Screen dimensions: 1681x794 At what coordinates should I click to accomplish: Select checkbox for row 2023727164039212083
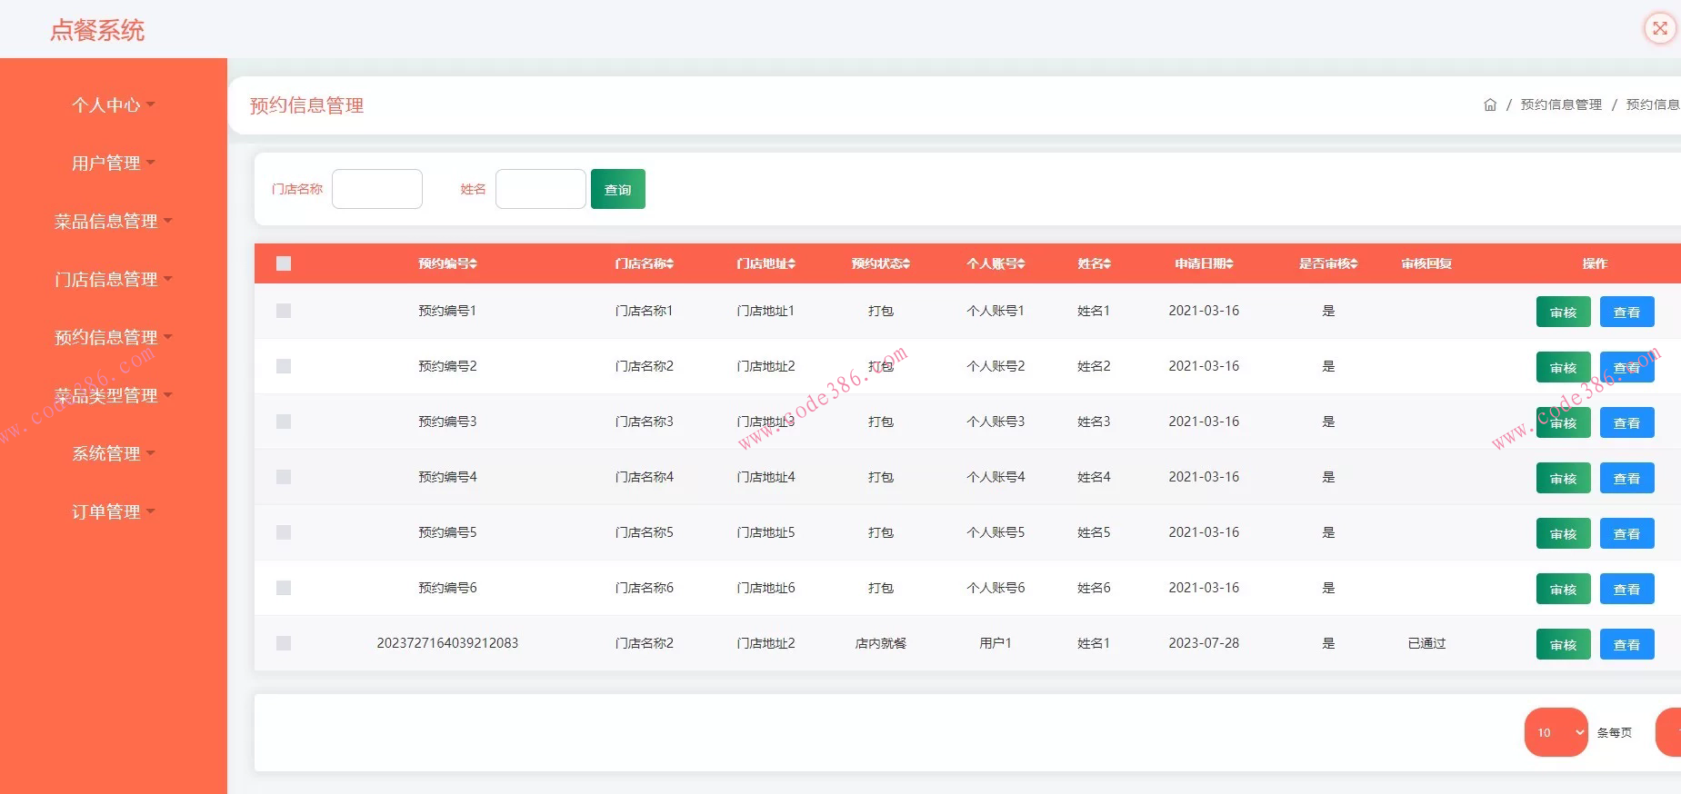(x=284, y=643)
